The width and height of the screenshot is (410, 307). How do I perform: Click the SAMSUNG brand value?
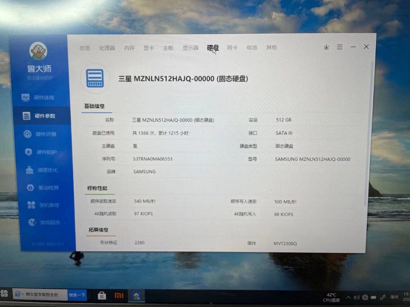click(144, 172)
